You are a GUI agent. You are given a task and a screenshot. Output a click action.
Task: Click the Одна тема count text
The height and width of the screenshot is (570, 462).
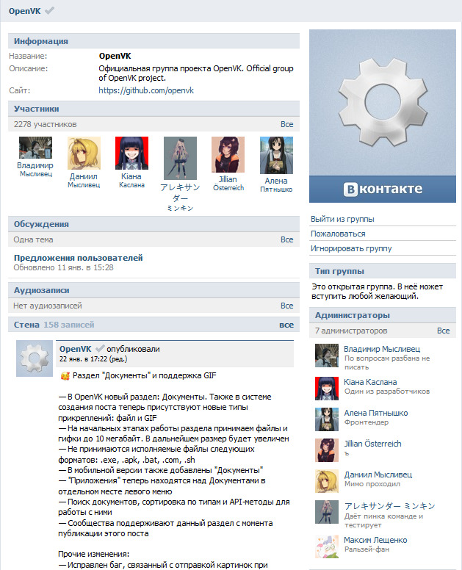tap(34, 239)
